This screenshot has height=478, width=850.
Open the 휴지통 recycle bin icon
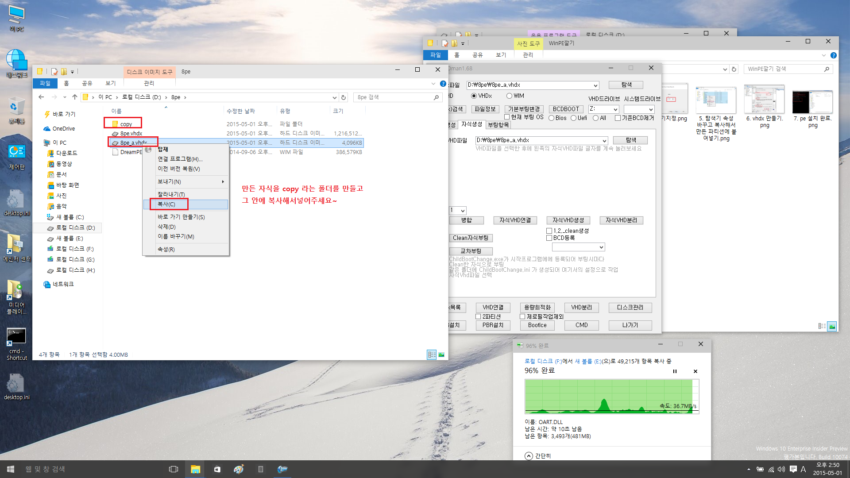click(17, 111)
